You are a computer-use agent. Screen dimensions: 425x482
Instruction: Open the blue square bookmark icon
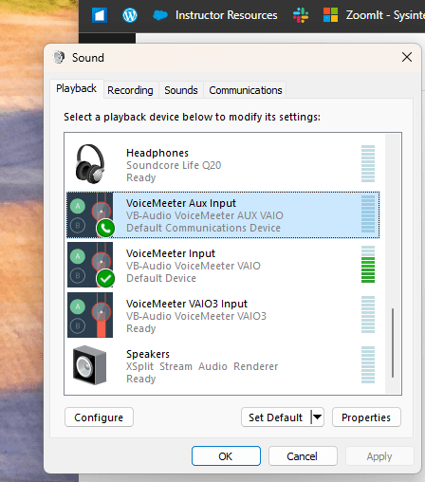(100, 15)
